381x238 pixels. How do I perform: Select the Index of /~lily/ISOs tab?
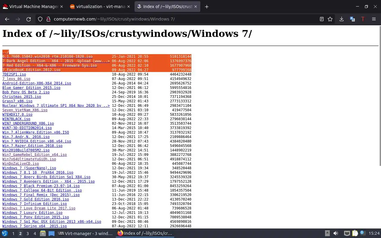(x=167, y=7)
